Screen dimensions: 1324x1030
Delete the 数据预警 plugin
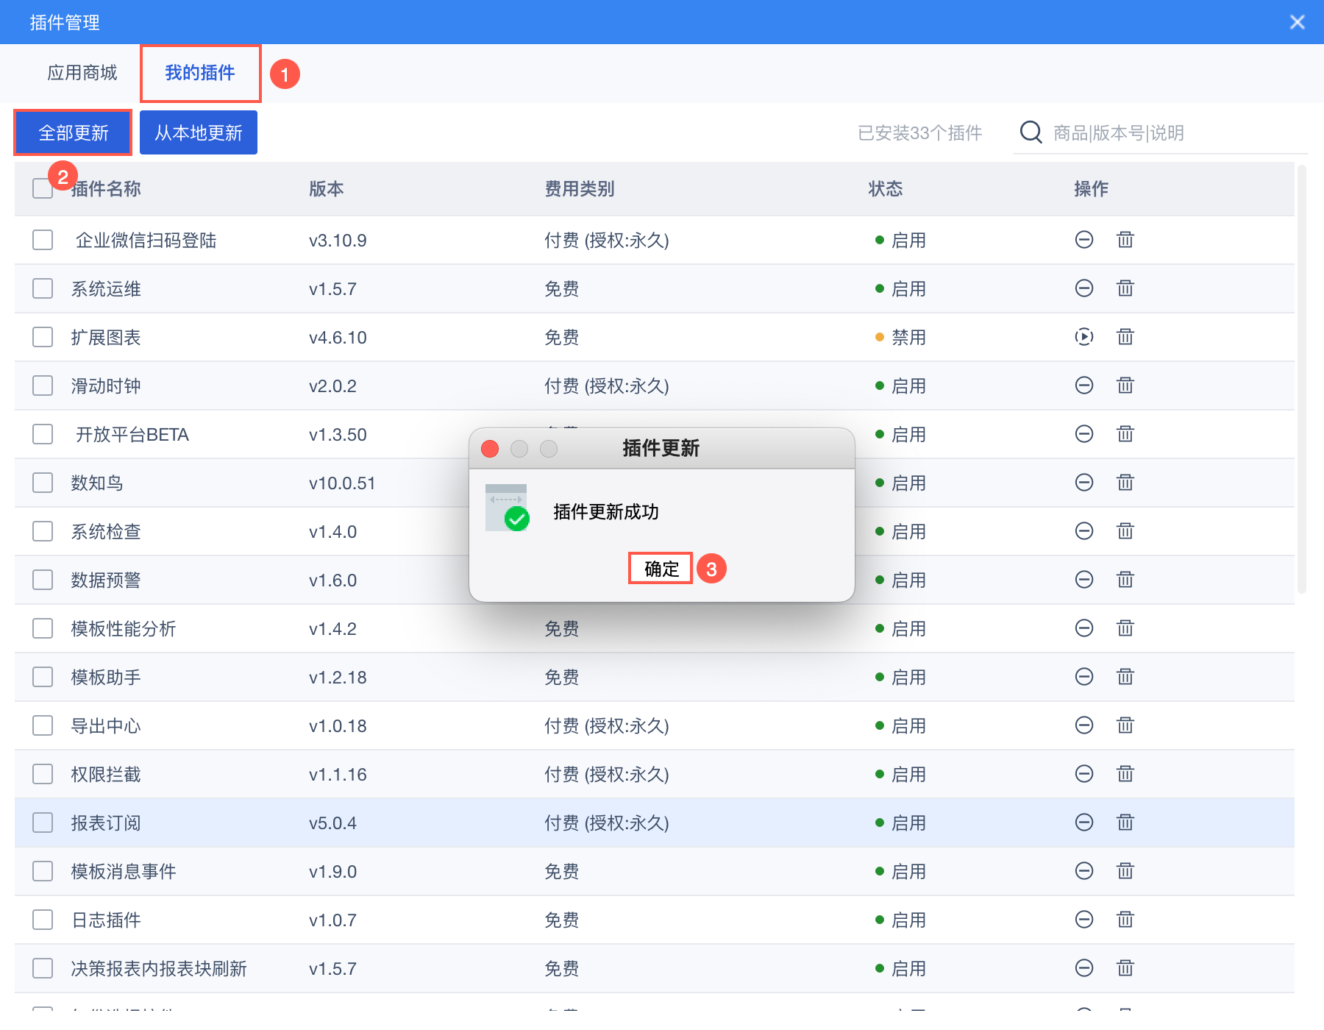pyautogui.click(x=1125, y=580)
